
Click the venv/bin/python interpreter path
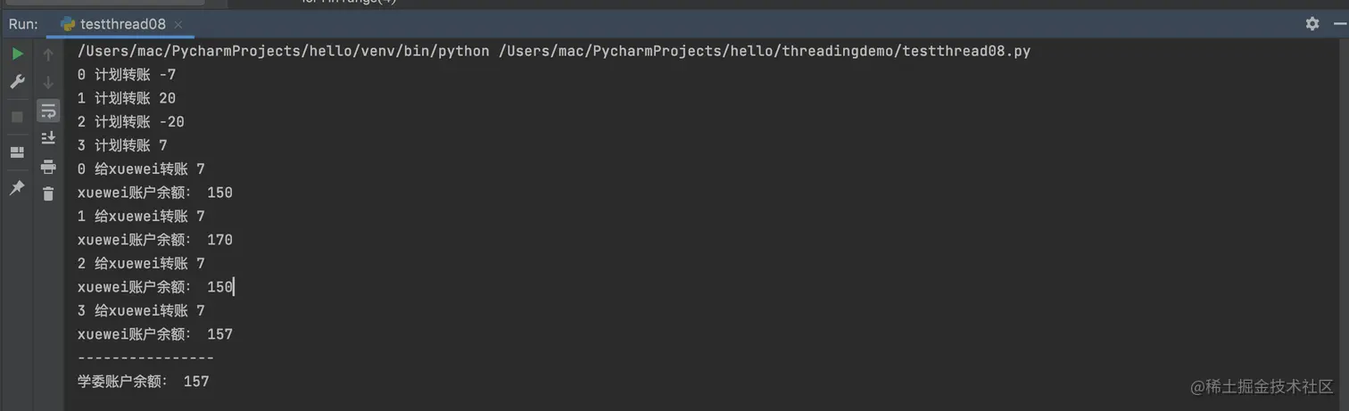[x=284, y=52]
